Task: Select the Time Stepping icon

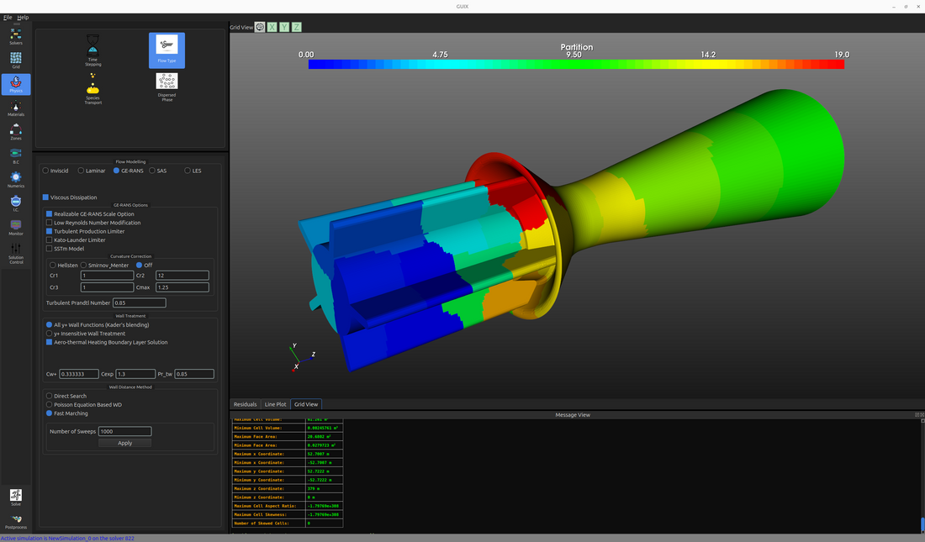Action: [x=93, y=50]
